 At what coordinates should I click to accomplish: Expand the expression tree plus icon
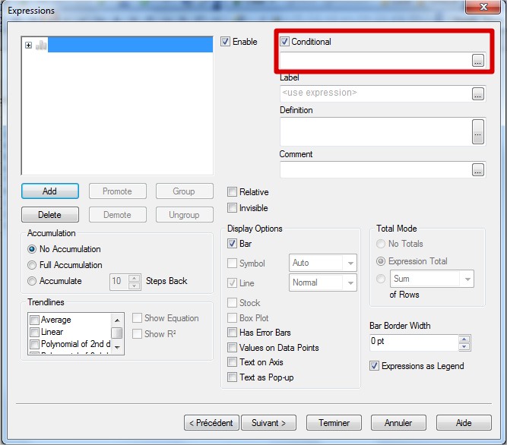pos(28,45)
